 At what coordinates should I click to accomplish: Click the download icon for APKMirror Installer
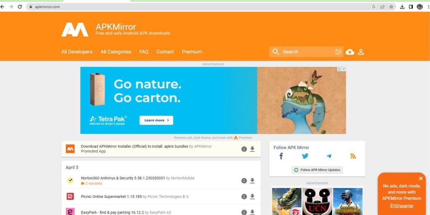point(252,149)
